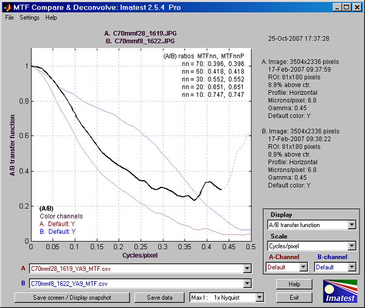Click the Cycles/pixel x-axis label

click(140, 255)
